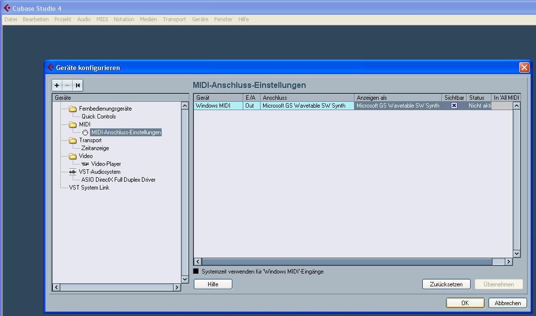Click the Fernbedienungsgeräte folder icon

73,109
